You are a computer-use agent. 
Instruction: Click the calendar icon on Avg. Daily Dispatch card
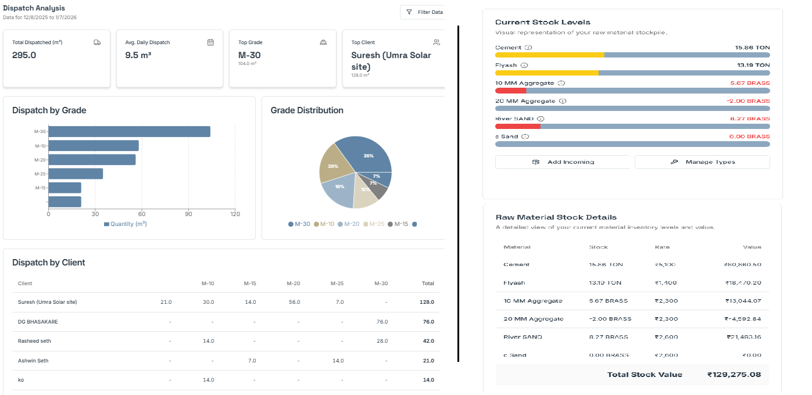(x=210, y=42)
